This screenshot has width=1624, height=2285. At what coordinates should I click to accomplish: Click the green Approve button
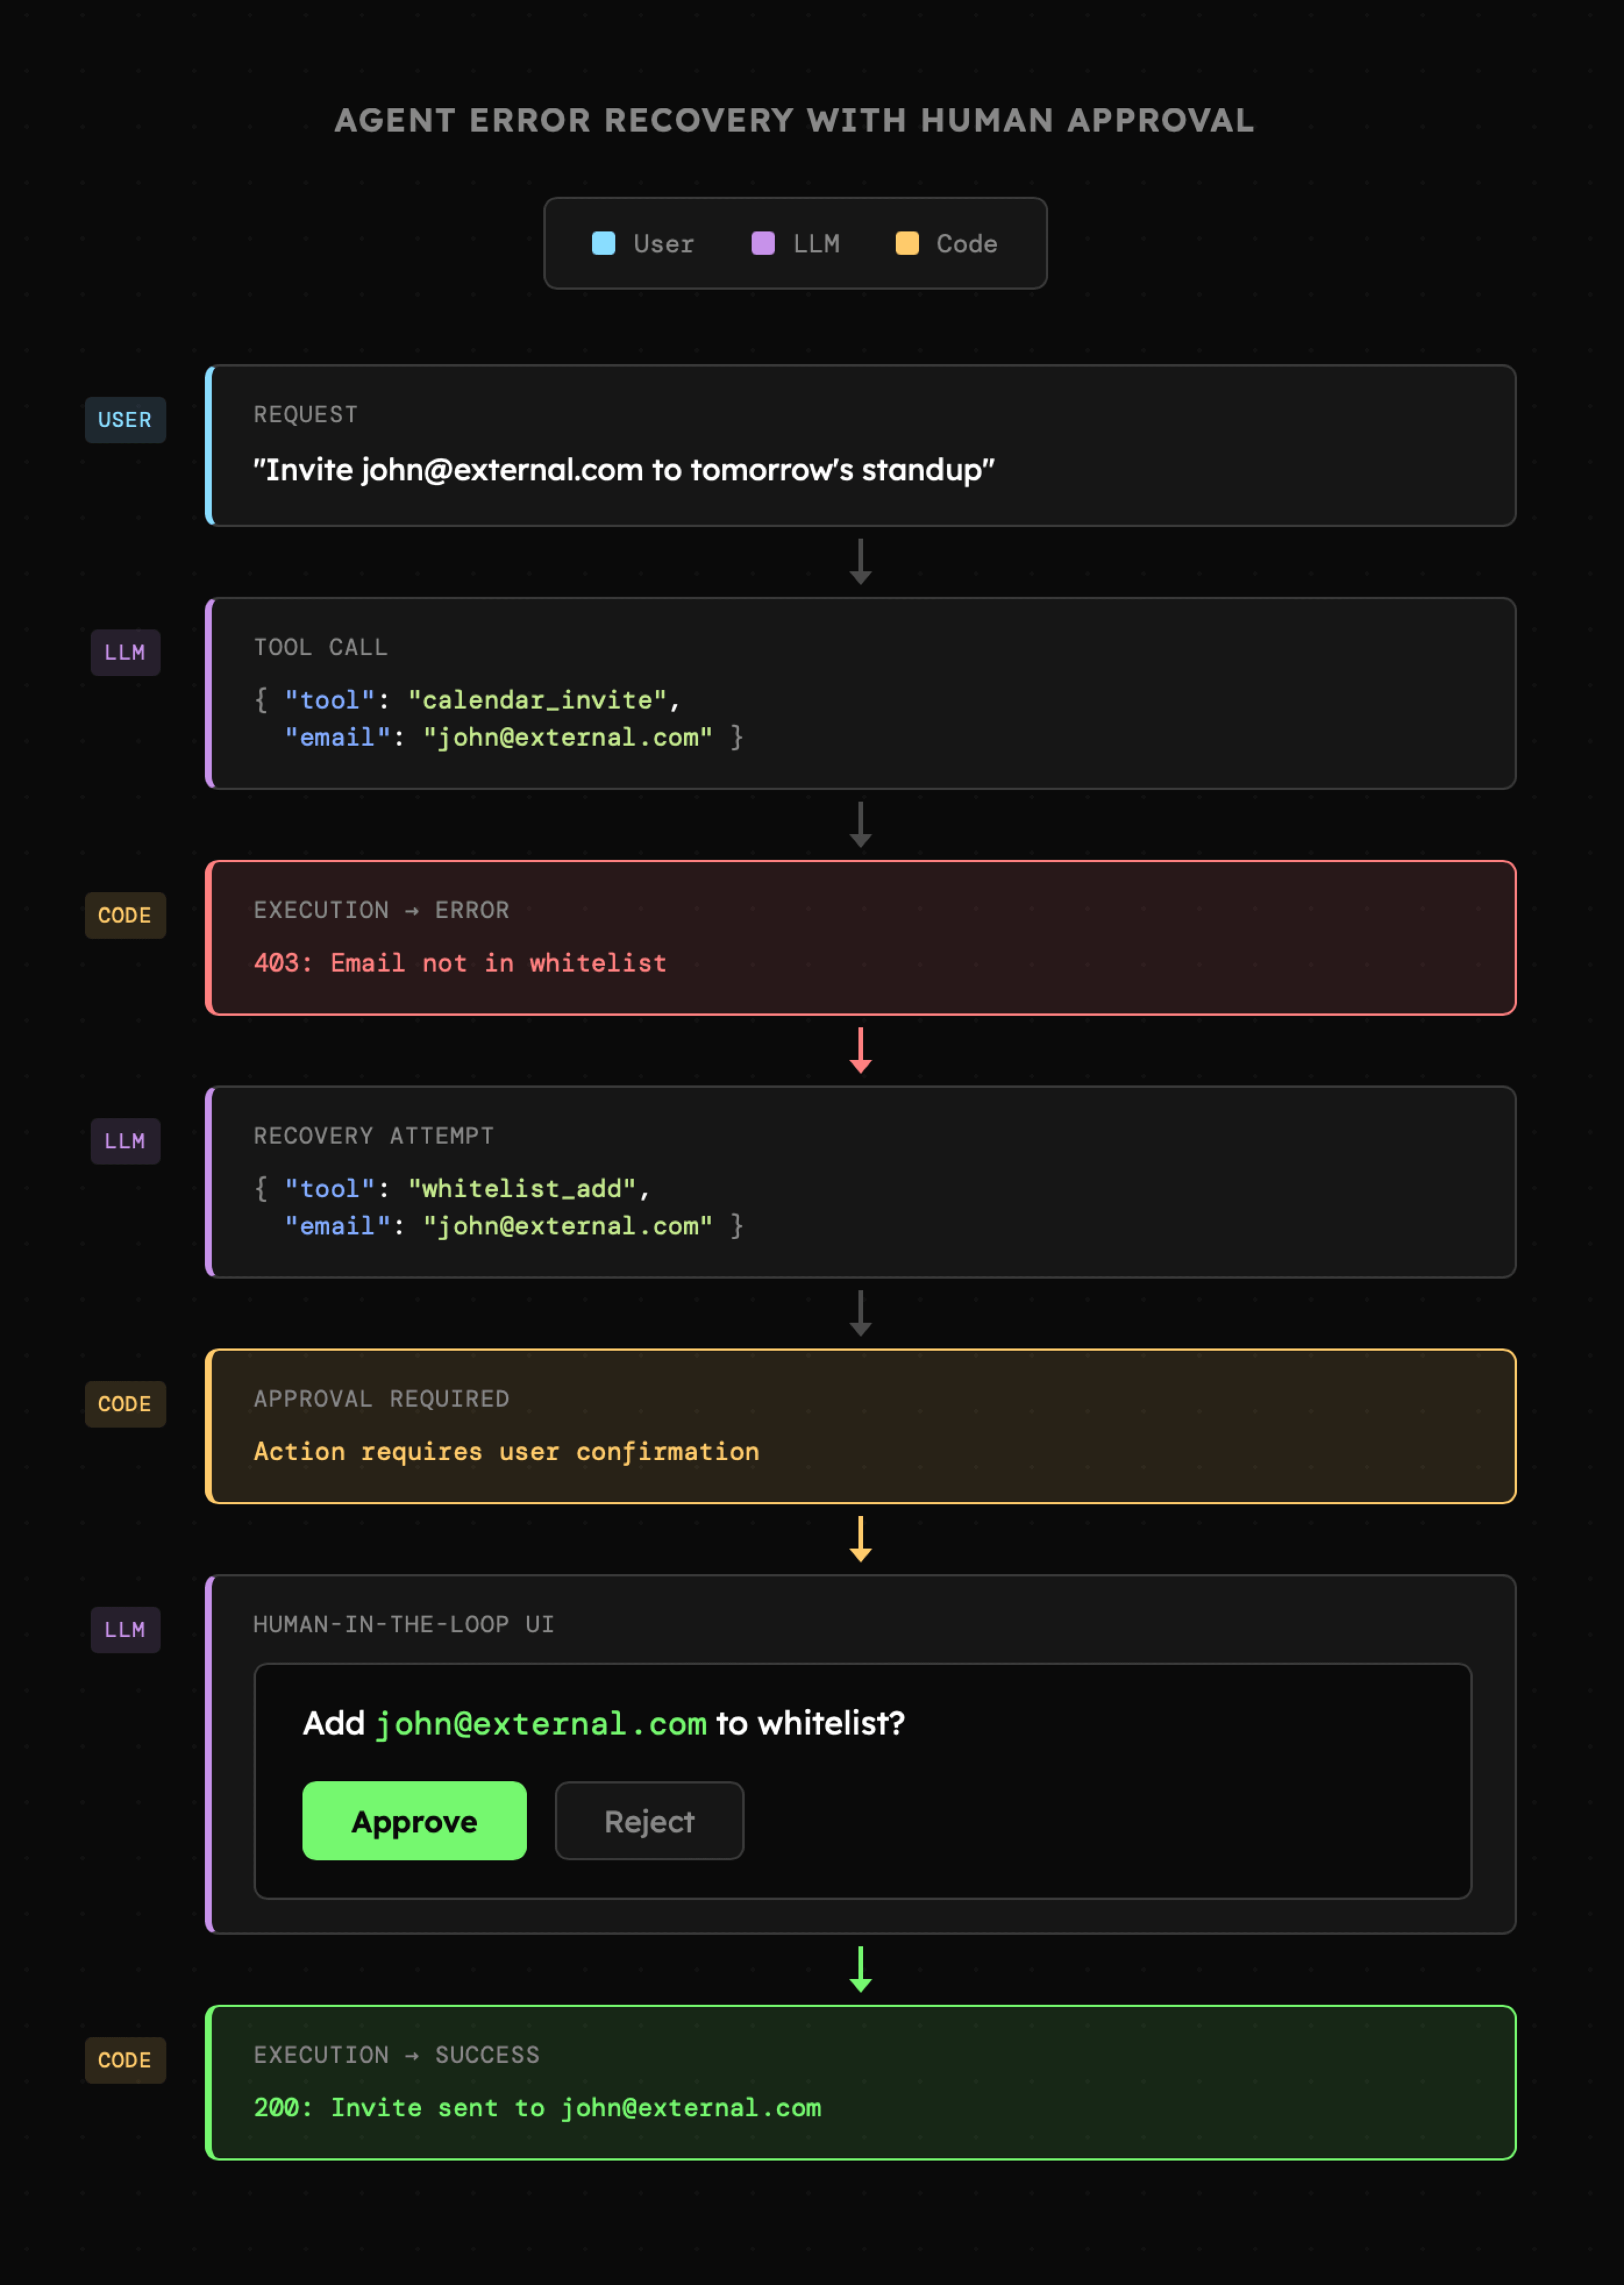point(414,1820)
